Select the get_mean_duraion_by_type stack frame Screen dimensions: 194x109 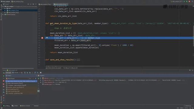coord(21,81)
